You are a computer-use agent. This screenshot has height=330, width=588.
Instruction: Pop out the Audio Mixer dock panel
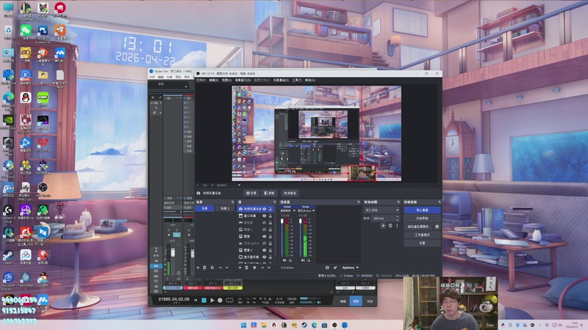[359, 202]
